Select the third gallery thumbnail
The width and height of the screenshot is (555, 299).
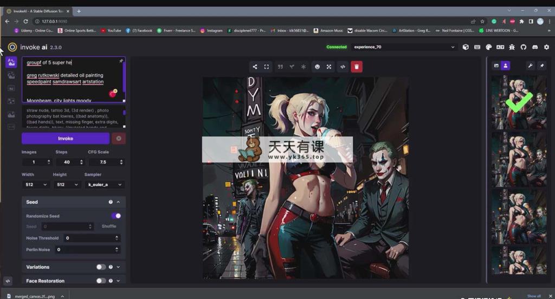pyautogui.click(x=519, y=216)
